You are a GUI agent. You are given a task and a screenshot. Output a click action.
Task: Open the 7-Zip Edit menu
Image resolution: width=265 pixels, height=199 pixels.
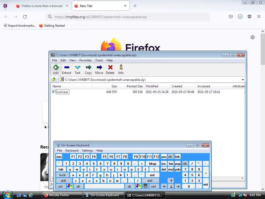coord(63,60)
